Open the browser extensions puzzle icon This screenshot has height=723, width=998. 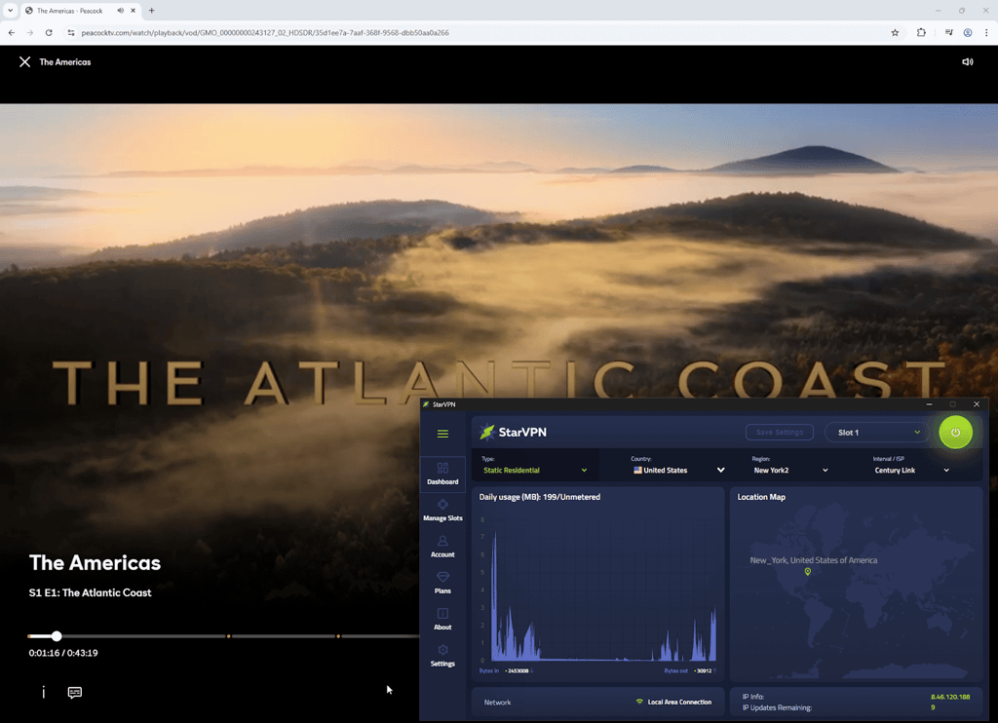coord(921,32)
